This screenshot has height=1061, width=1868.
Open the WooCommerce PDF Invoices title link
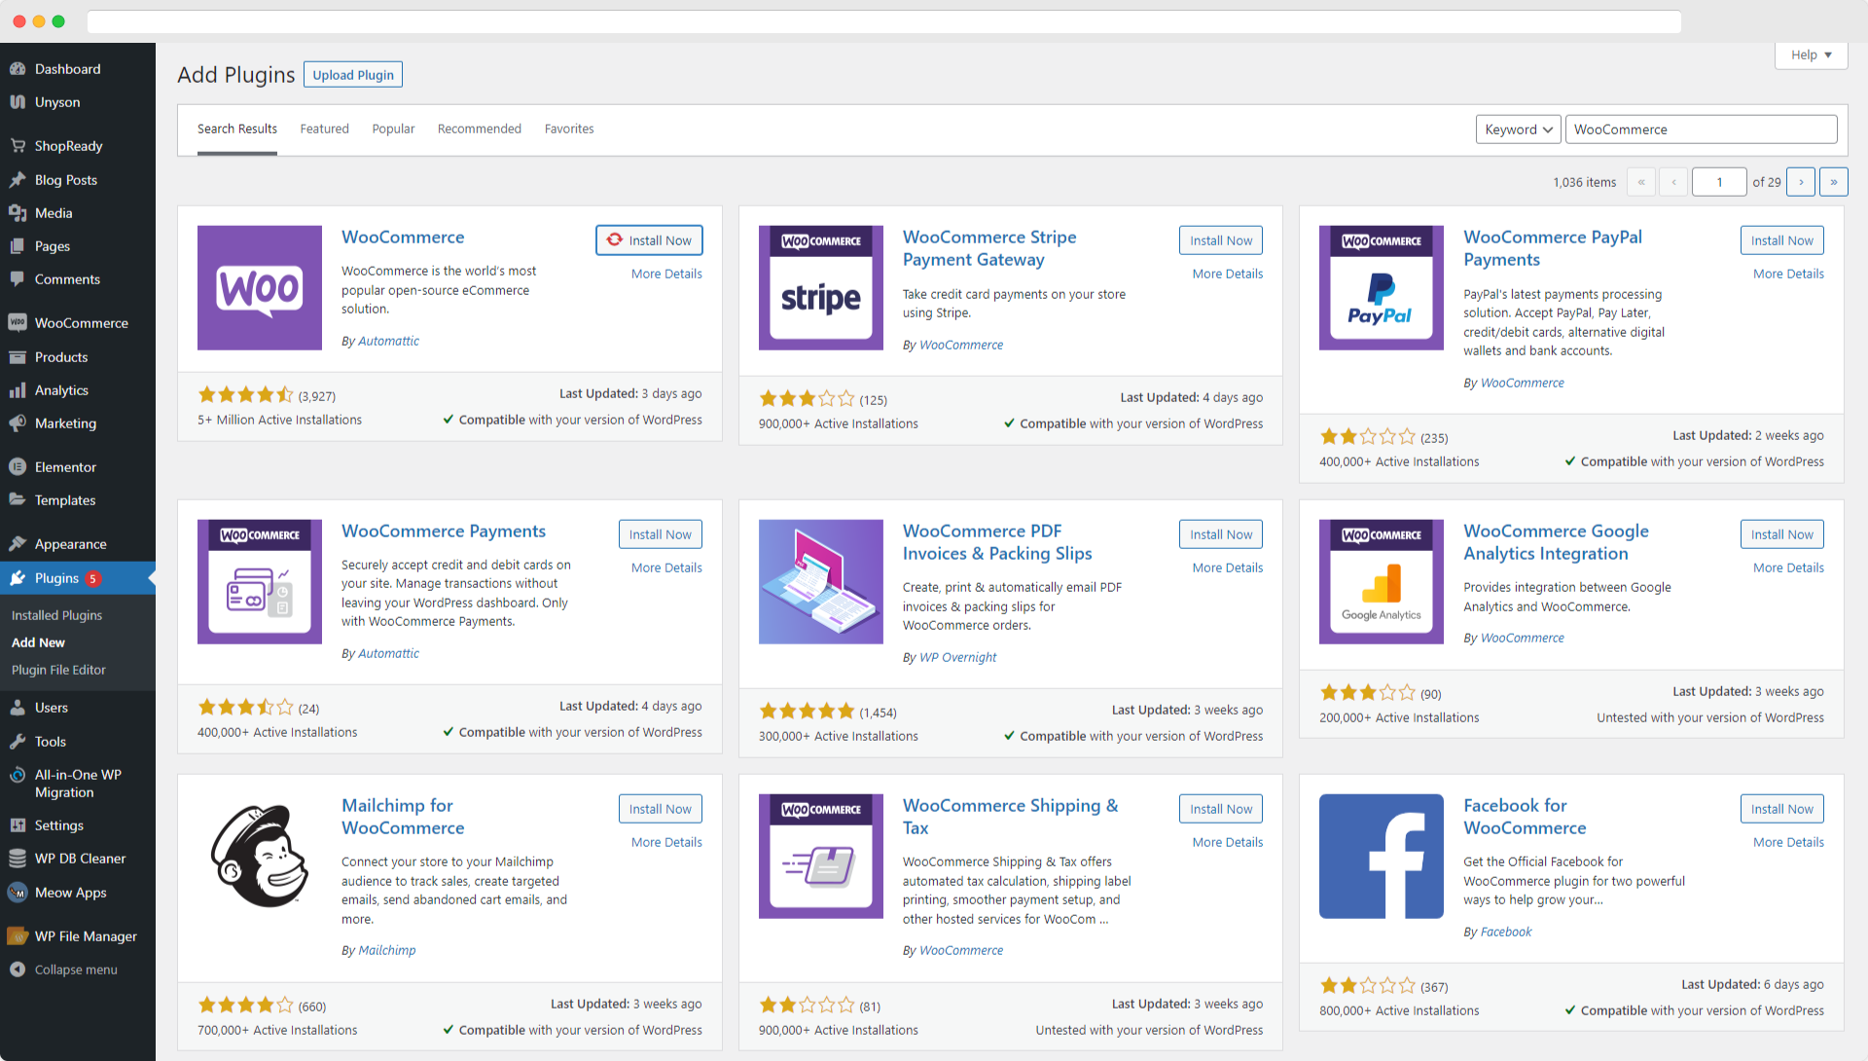pos(997,542)
